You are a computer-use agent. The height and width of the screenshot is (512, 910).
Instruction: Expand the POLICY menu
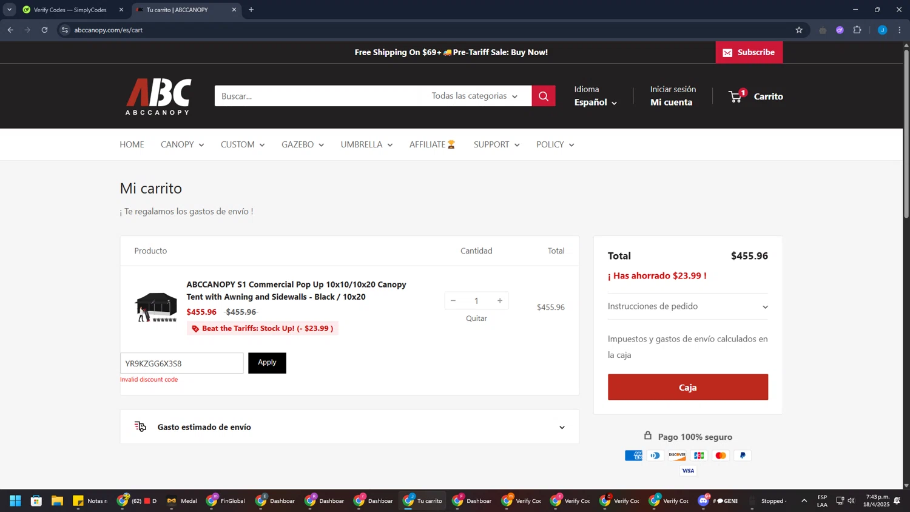tap(555, 144)
